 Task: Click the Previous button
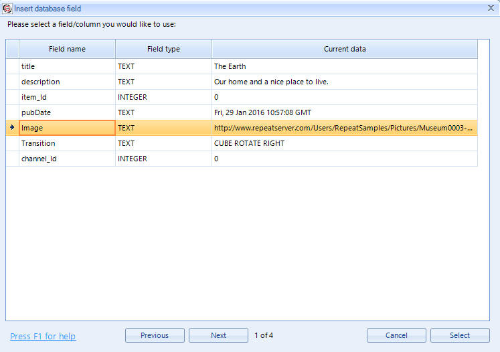coord(155,335)
